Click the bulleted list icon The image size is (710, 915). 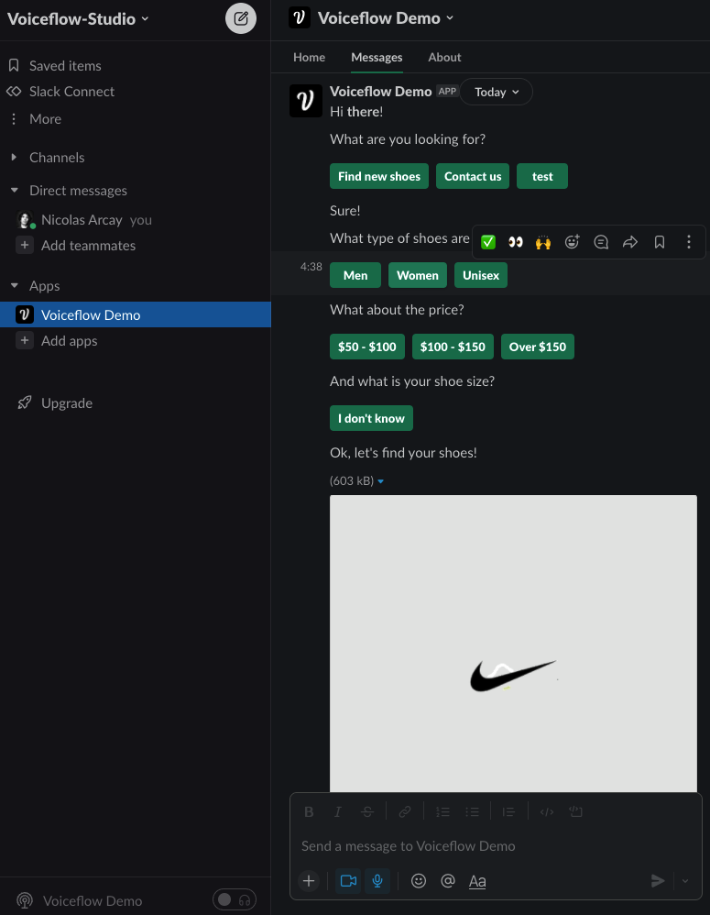coord(472,811)
